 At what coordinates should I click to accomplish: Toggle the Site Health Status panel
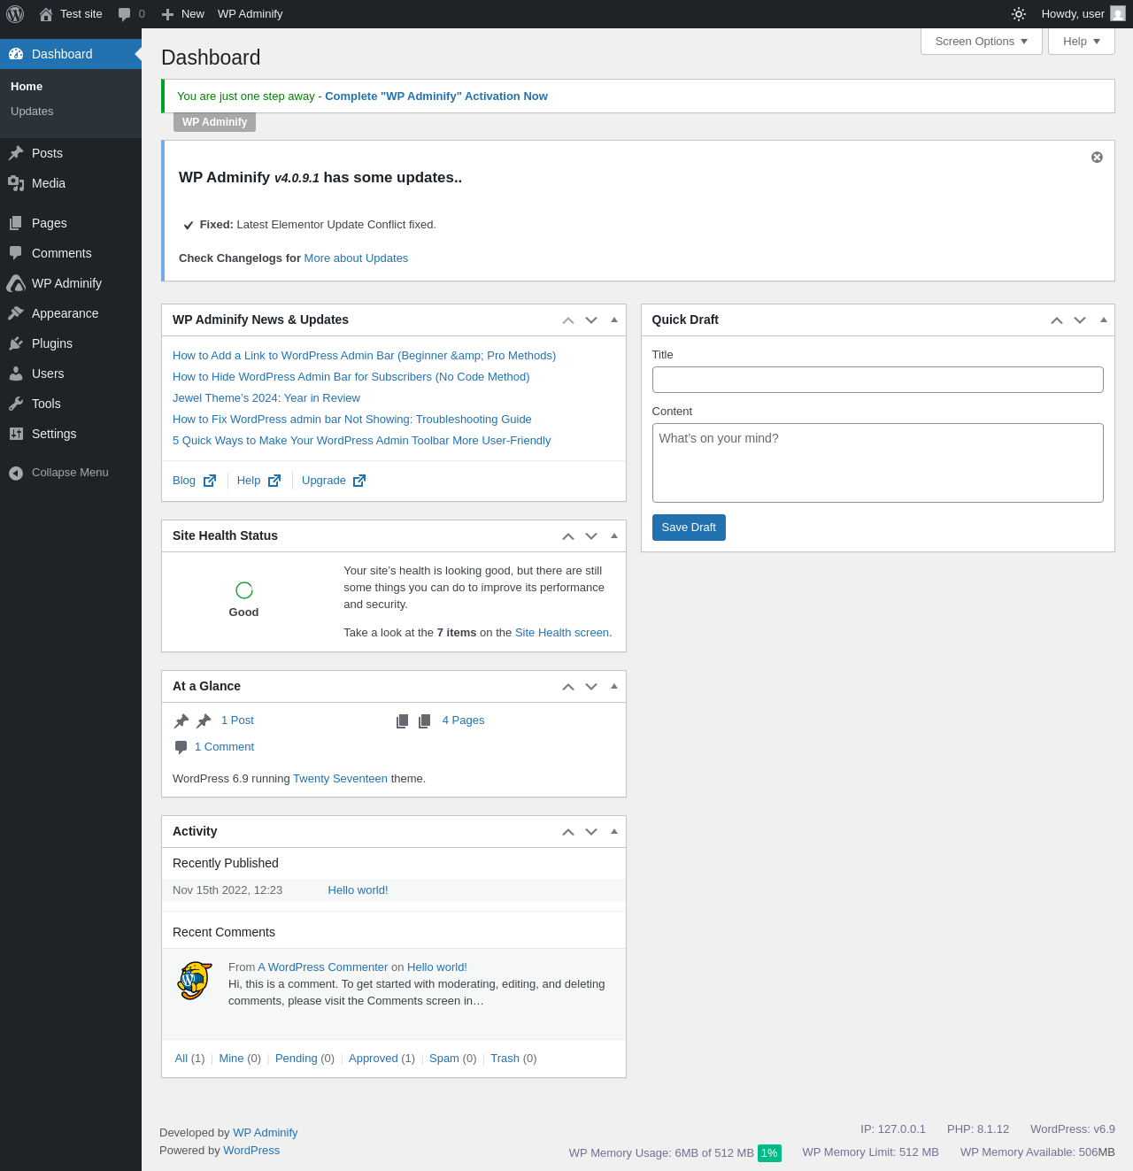coord(614,535)
